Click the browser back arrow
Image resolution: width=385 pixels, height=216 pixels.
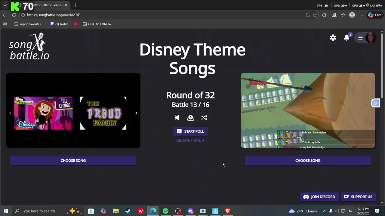click(x=5, y=15)
